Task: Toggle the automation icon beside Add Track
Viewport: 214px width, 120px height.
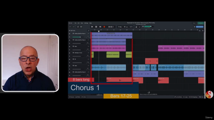Action: pos(88,31)
